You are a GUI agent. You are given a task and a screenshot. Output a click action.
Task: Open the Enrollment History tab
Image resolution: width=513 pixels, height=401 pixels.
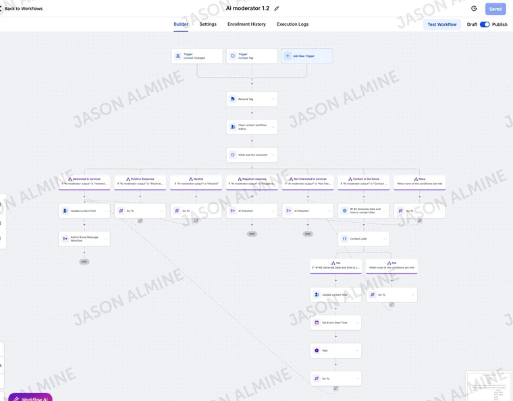click(x=246, y=24)
